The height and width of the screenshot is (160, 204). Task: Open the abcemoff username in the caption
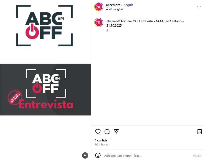[x=113, y=21]
